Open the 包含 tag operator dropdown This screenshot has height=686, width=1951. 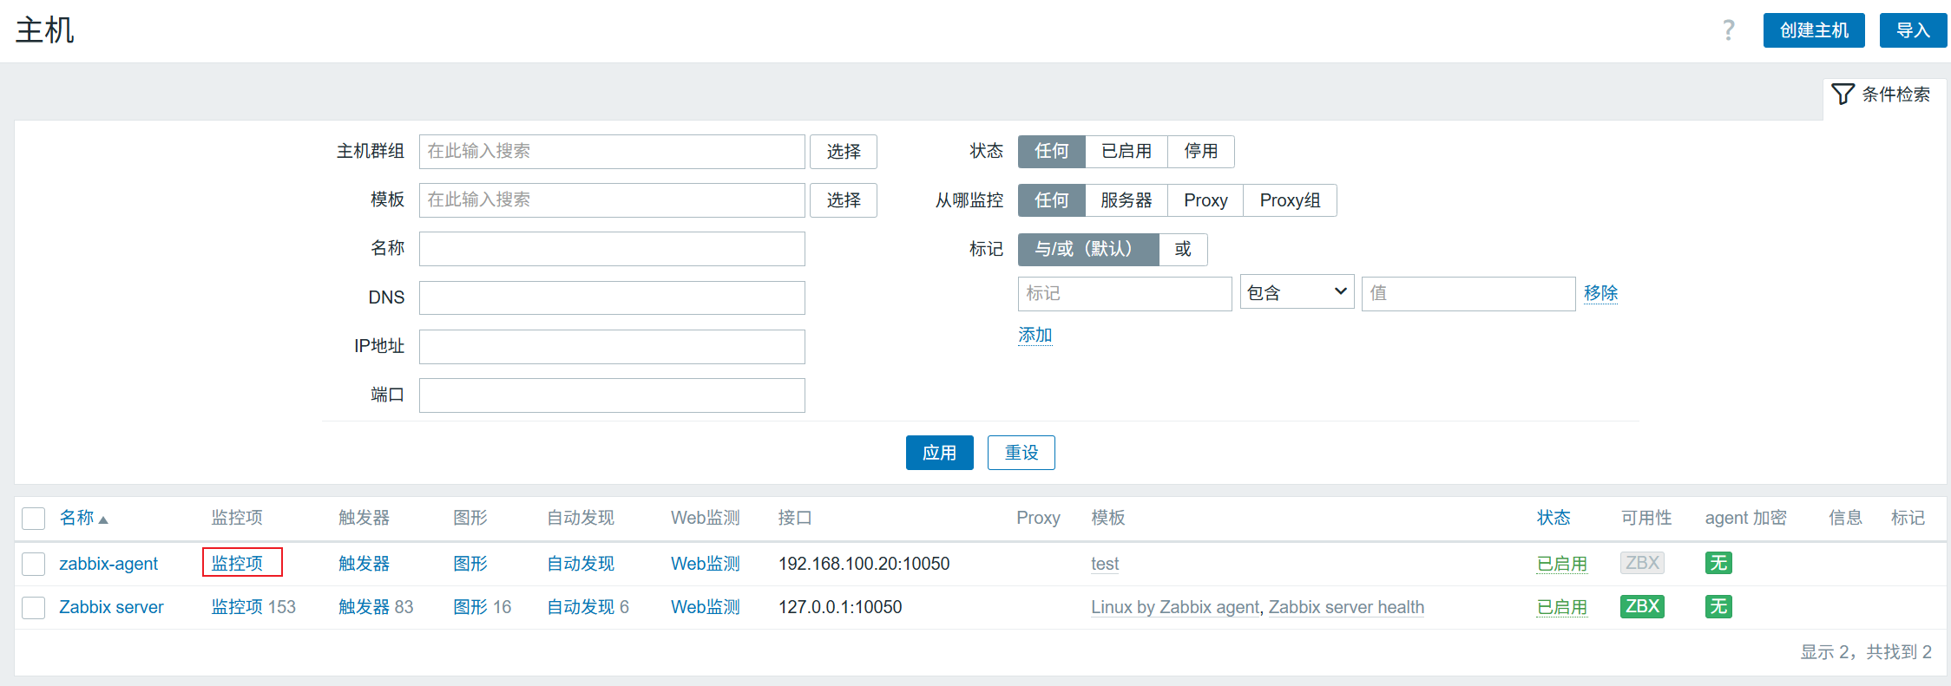pyautogui.click(x=1297, y=293)
